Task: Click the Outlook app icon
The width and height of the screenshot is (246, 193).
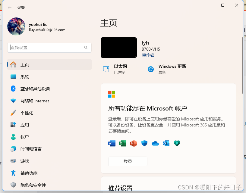Action: click(166, 143)
